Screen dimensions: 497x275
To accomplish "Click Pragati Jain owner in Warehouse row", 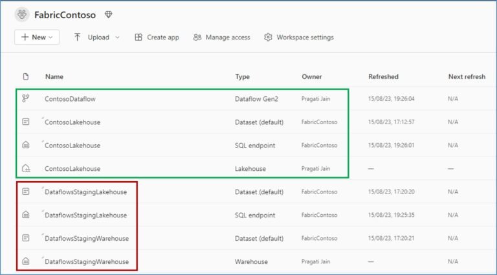I will pyautogui.click(x=316, y=261).
